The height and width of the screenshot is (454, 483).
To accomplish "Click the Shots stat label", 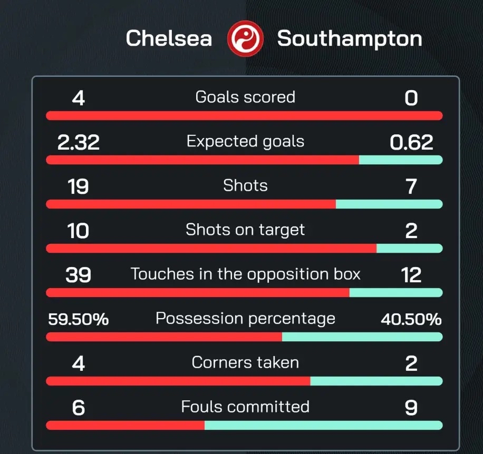I will tap(245, 185).
